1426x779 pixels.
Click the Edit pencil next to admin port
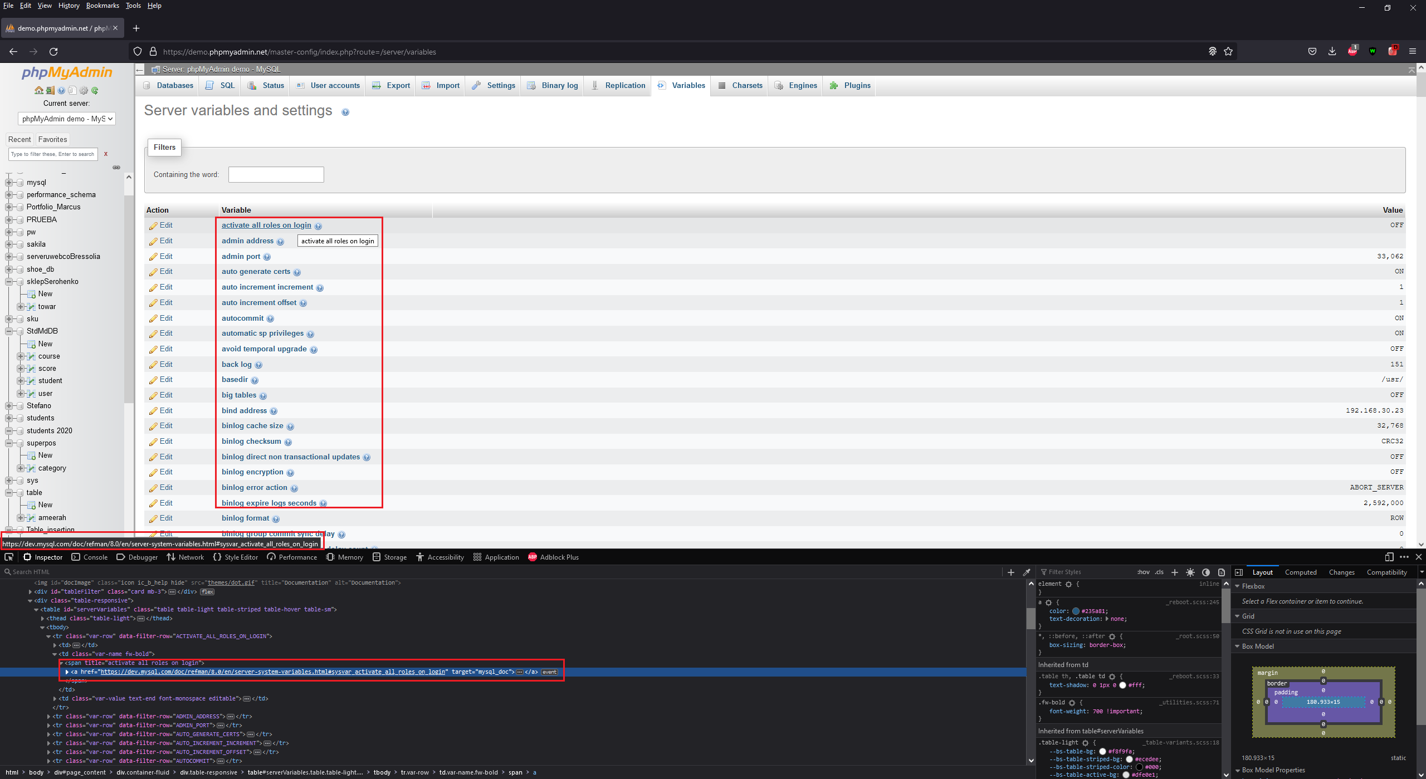[x=160, y=256]
